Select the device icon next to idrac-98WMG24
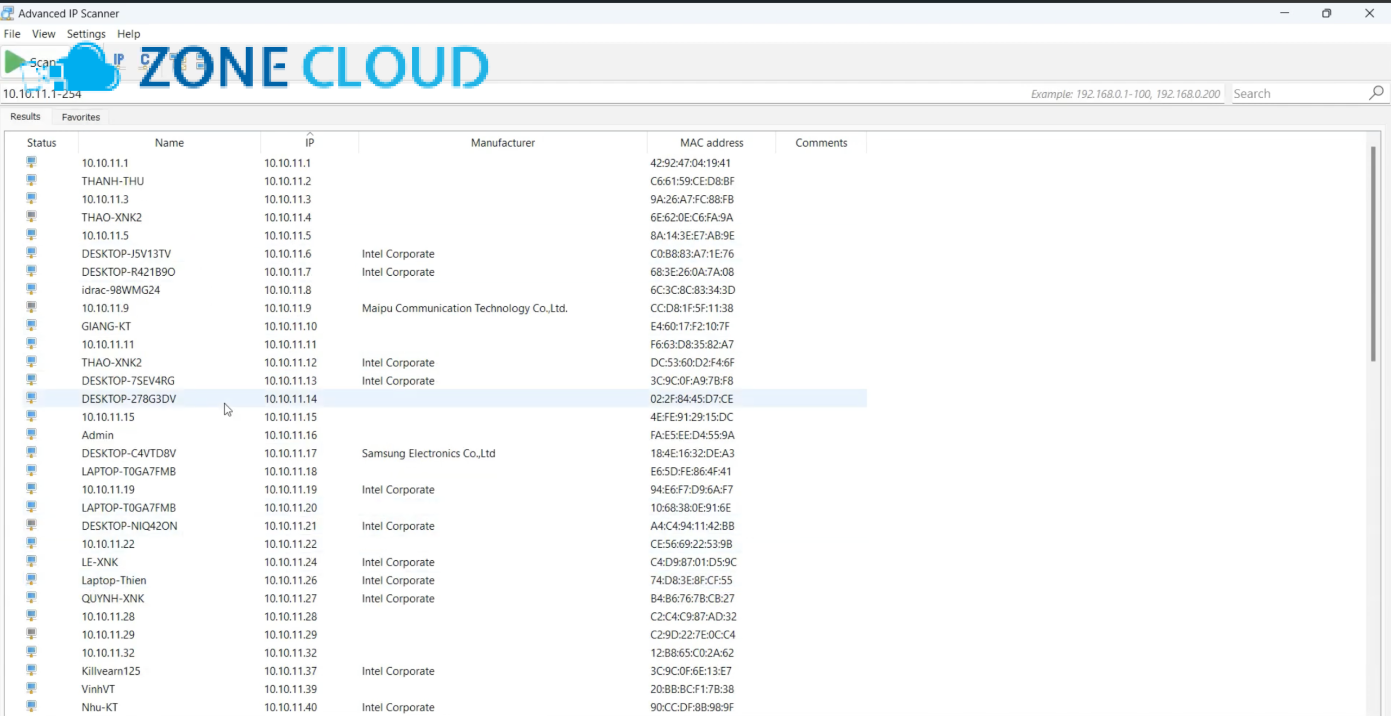The image size is (1391, 716). pyautogui.click(x=32, y=289)
